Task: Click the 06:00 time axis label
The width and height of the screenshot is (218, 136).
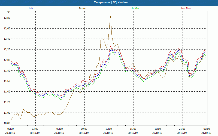Action: (60, 129)
